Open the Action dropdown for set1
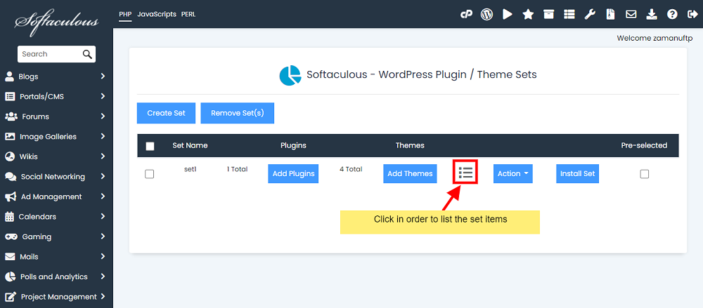This screenshot has height=308, width=703. [513, 174]
